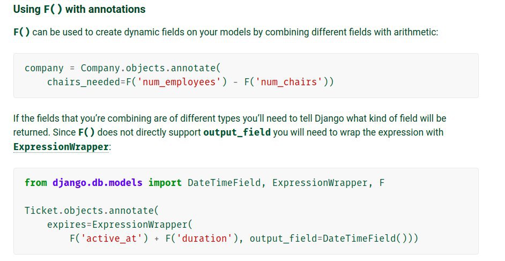This screenshot has height=261, width=505.
Task: Click the F() reference starting the first paragraph
Action: (x=21, y=32)
